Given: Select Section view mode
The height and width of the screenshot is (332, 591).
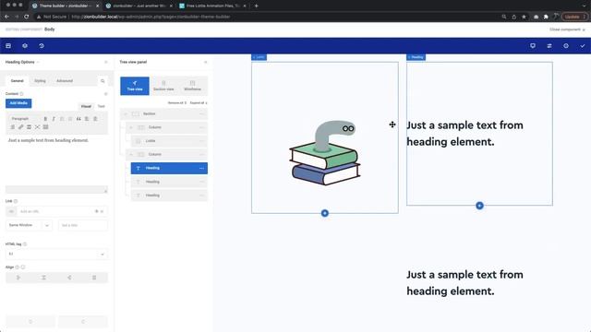Looking at the screenshot, I should (x=163, y=86).
